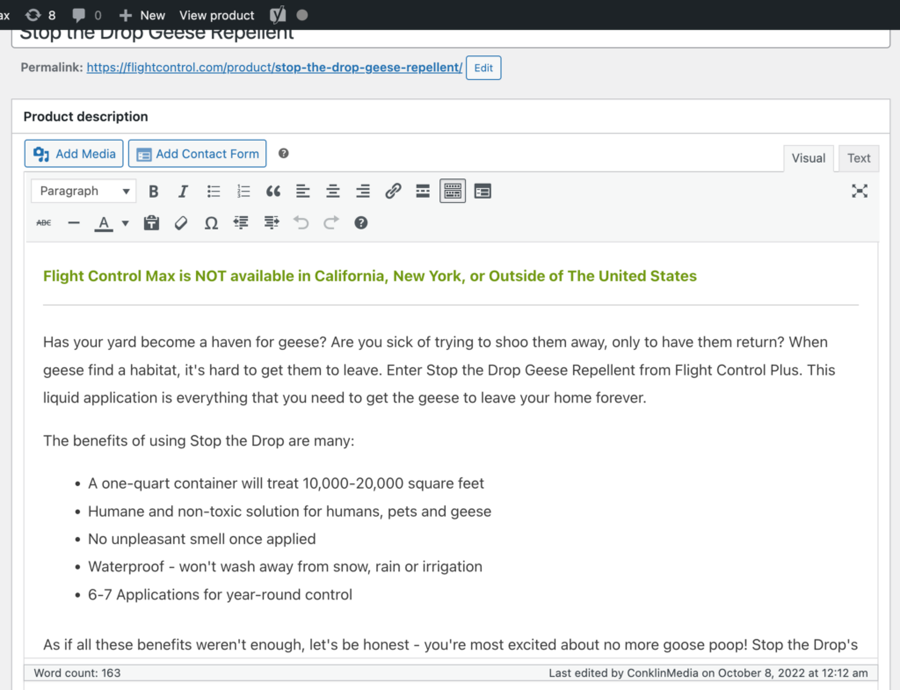The image size is (900, 690).
Task: Open the New menu in admin bar
Action: (x=142, y=16)
